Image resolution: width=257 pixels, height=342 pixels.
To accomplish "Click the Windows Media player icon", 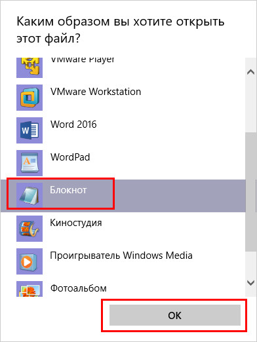I will (30, 261).
